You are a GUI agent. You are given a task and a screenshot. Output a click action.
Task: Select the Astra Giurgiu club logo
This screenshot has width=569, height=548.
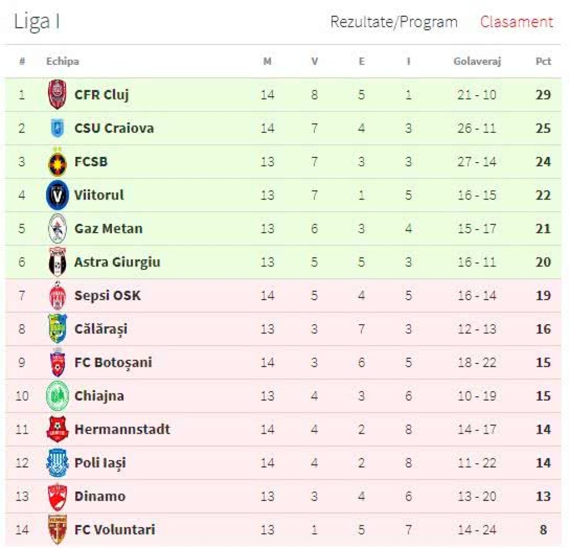point(58,262)
